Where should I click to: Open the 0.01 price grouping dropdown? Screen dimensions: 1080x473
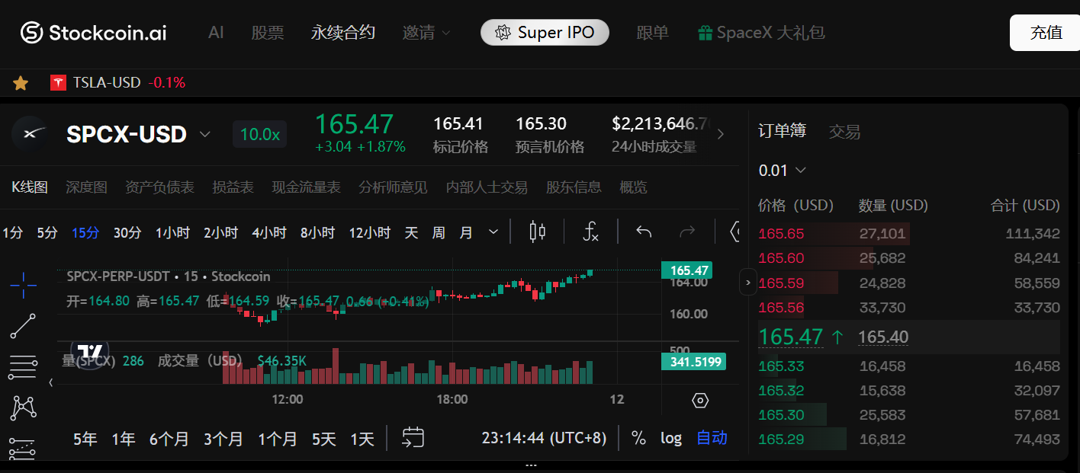pyautogui.click(x=782, y=171)
